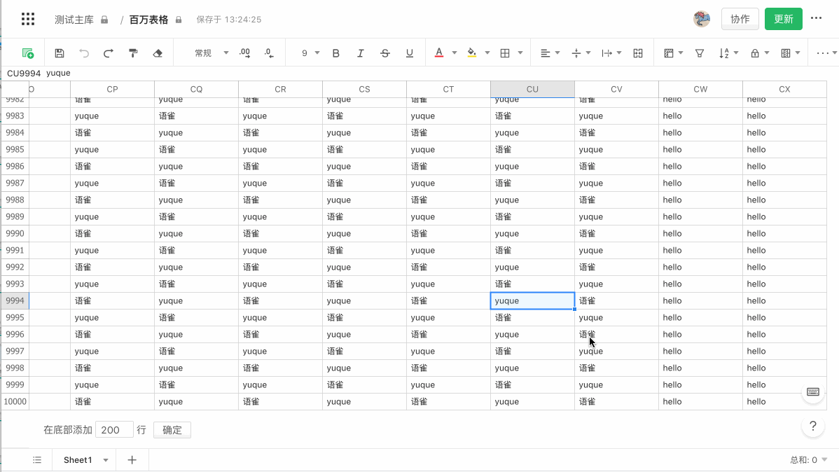Toggle bold formatting
The image size is (839, 472).
(x=335, y=53)
